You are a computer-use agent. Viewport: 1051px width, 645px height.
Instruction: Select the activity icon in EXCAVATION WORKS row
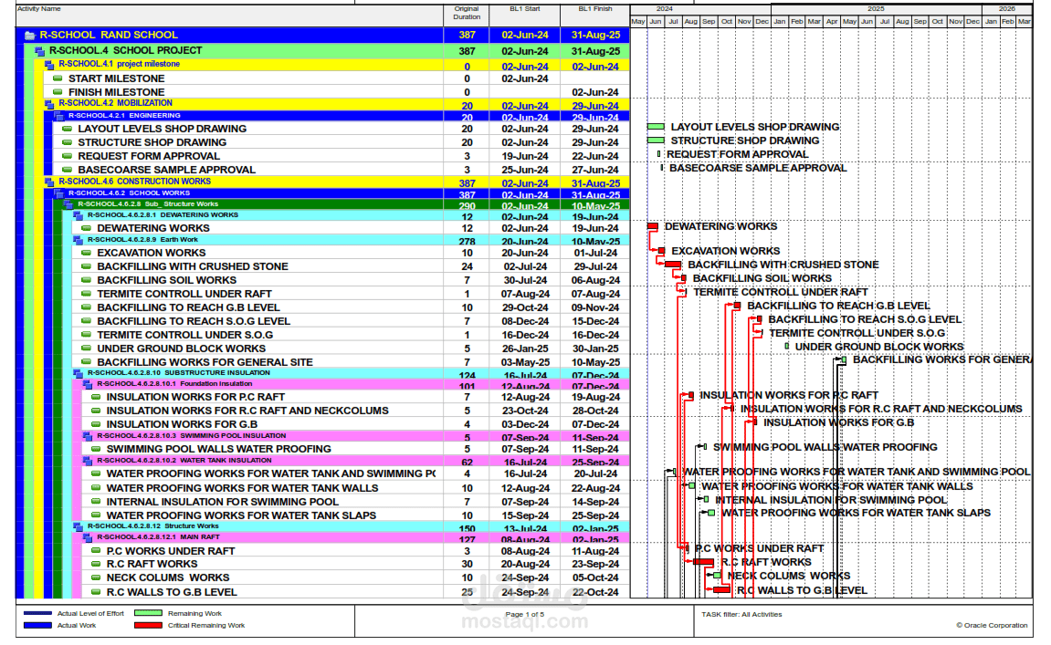(86, 253)
